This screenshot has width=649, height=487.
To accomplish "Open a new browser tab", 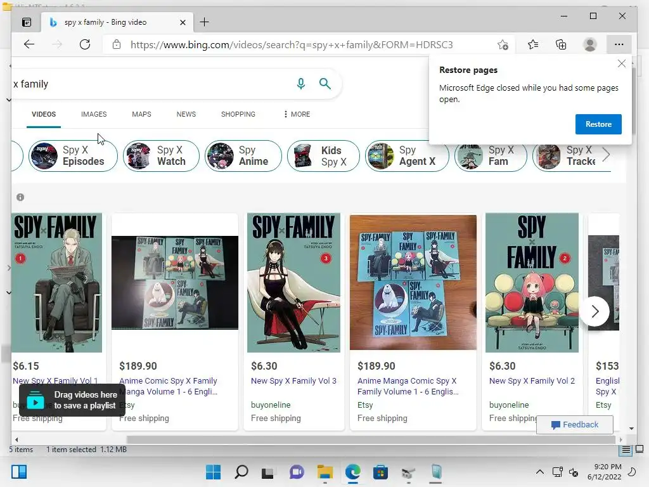I will tap(205, 22).
